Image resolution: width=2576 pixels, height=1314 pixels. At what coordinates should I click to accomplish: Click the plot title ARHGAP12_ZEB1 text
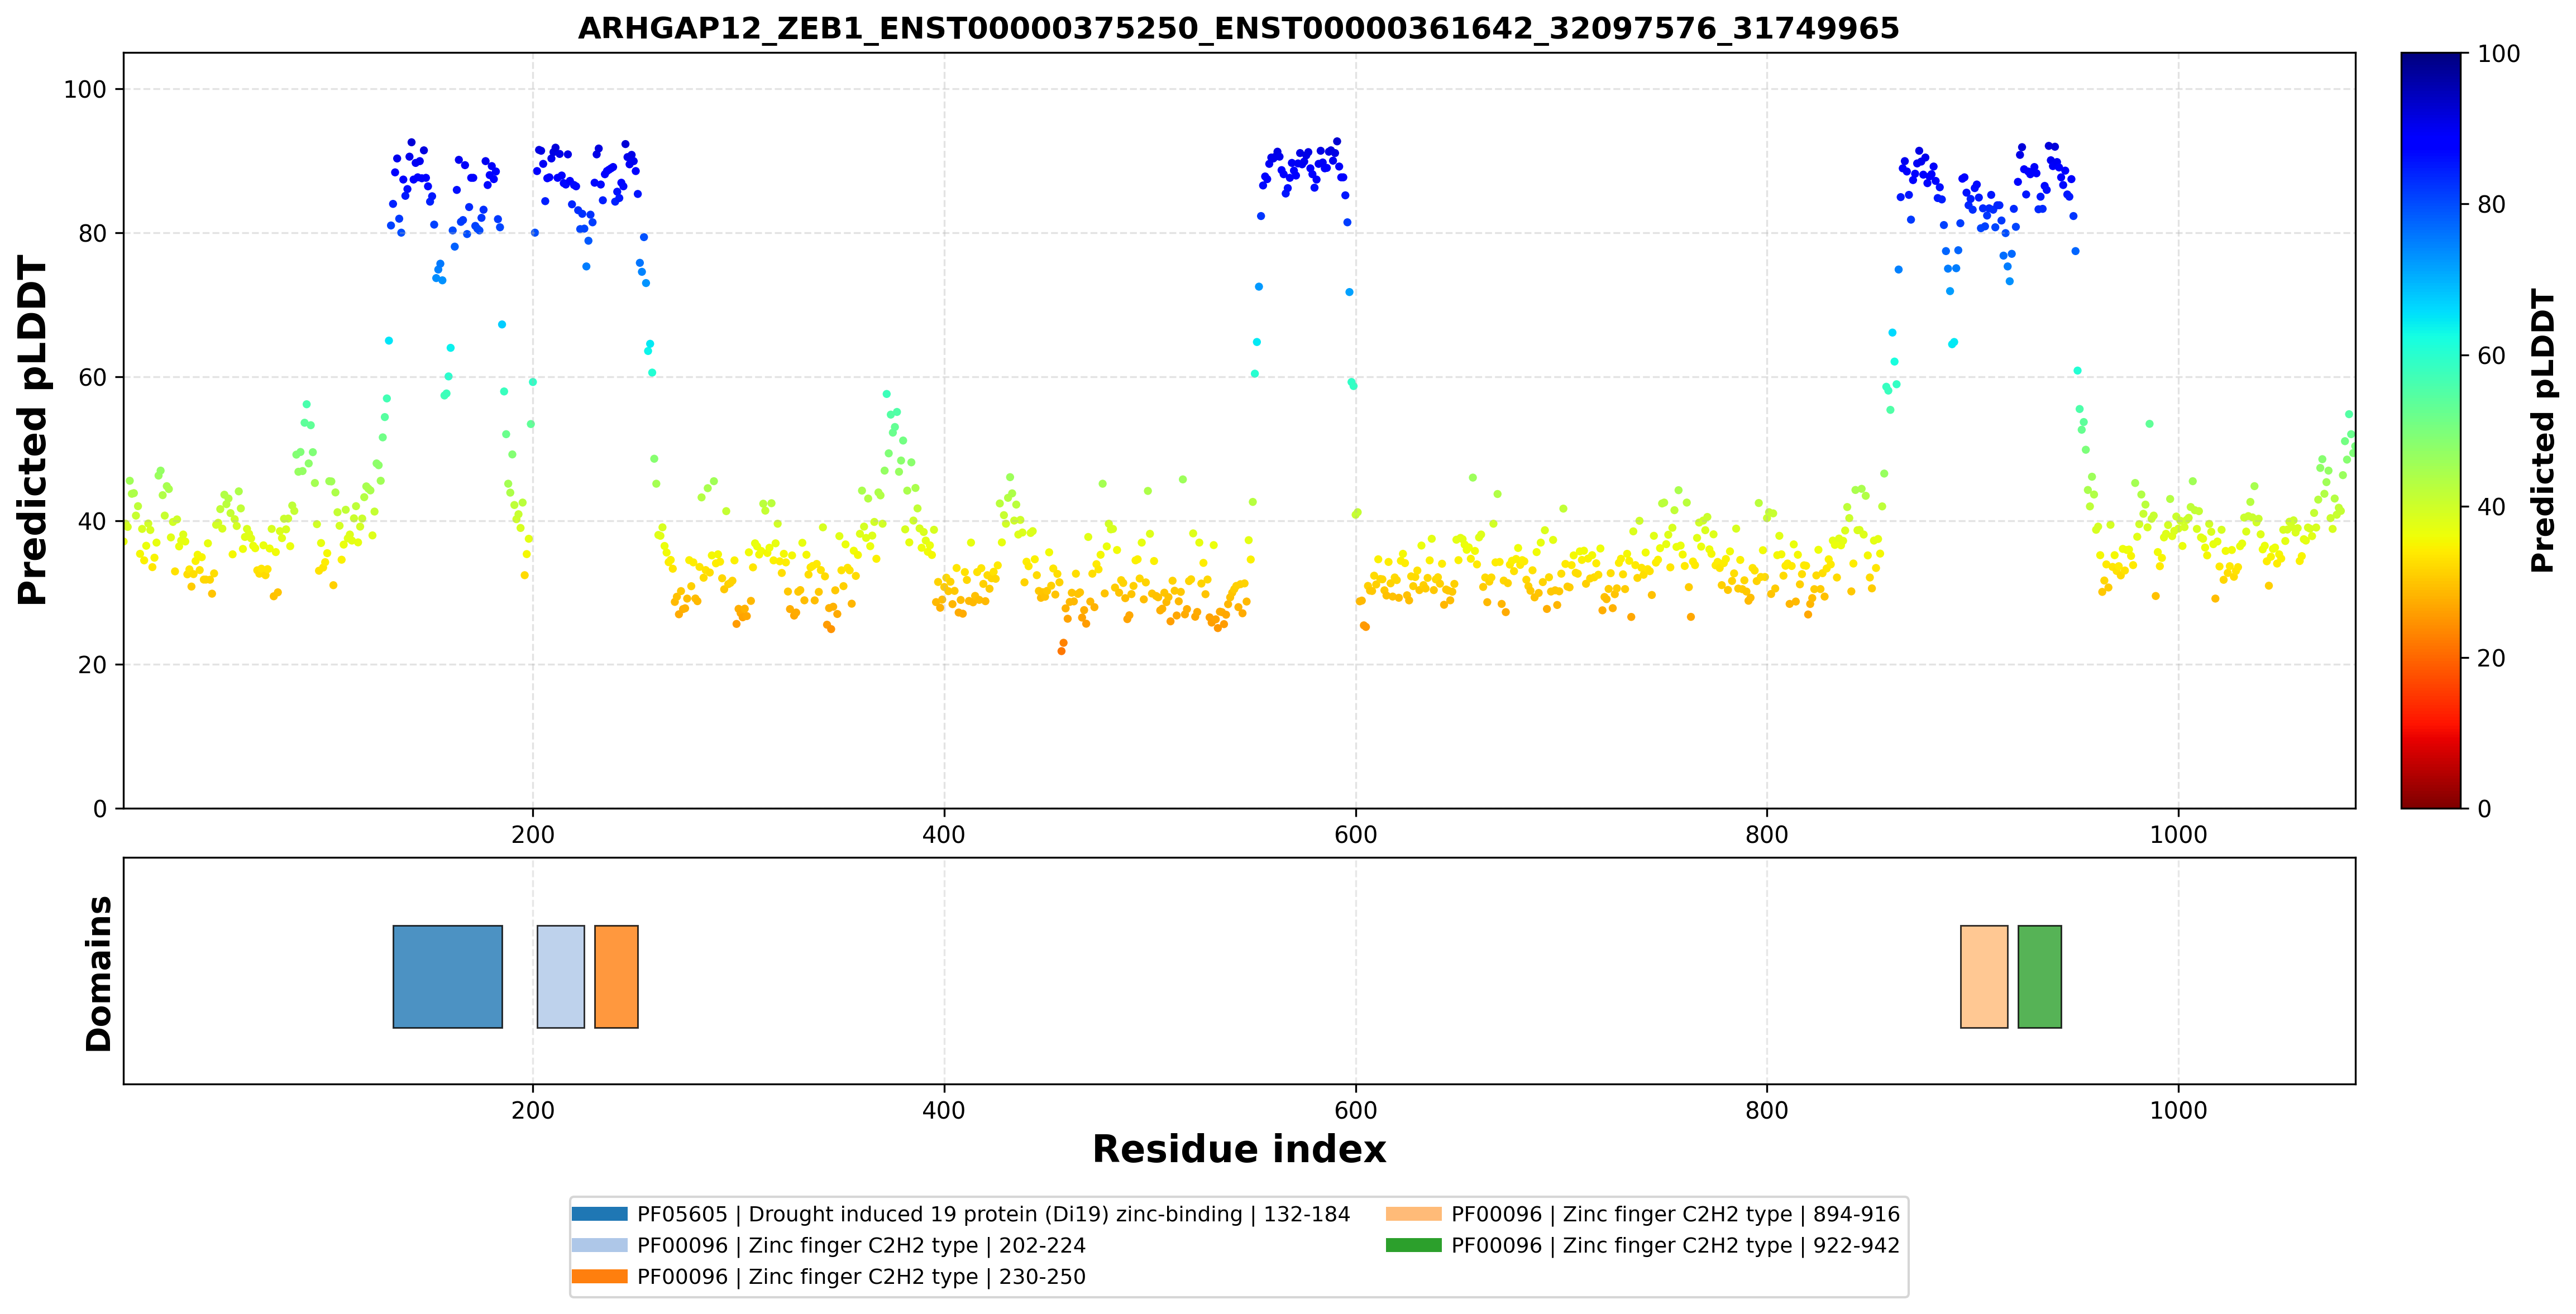pyautogui.click(x=1238, y=28)
